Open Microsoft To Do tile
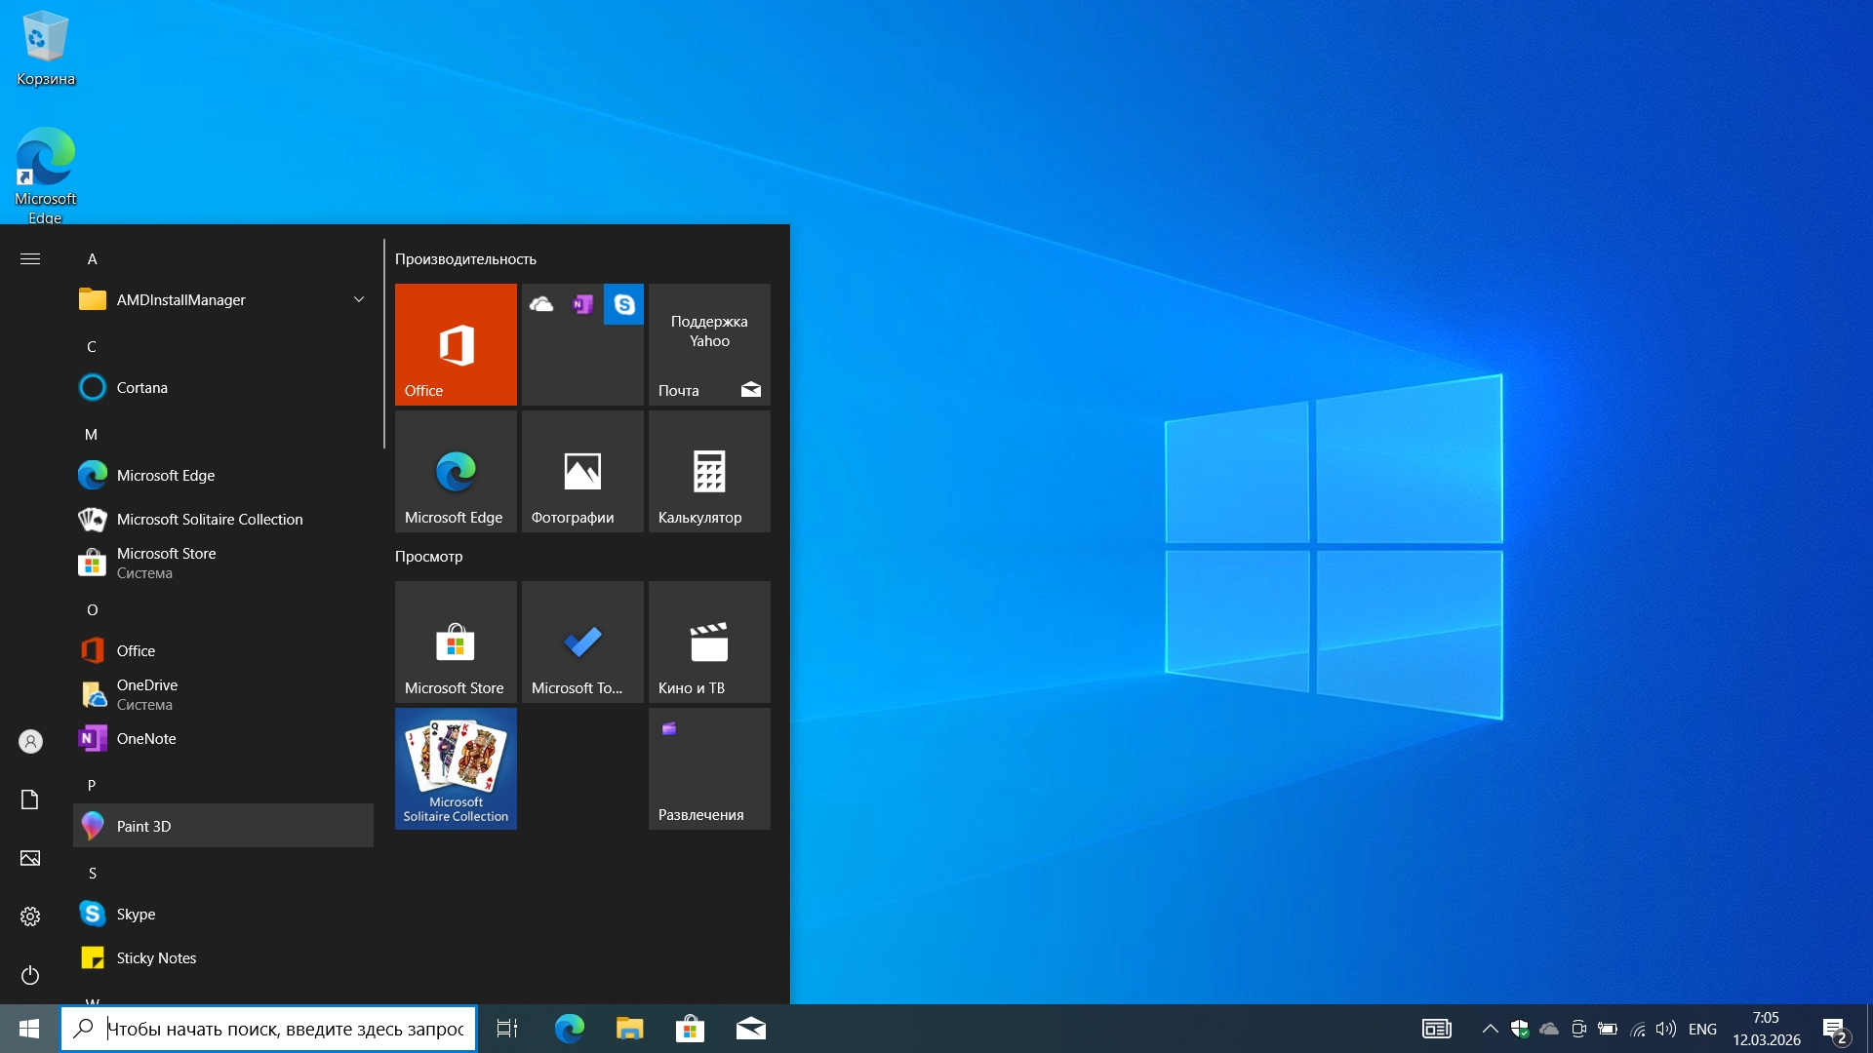Screen dimensions: 1873x1053 pyautogui.click(x=582, y=642)
